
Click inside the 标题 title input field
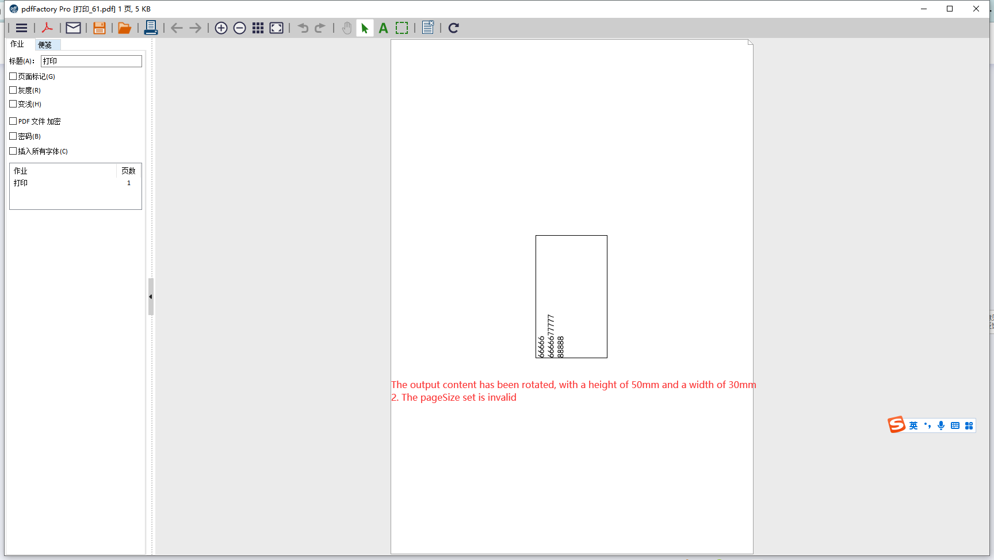(x=90, y=60)
